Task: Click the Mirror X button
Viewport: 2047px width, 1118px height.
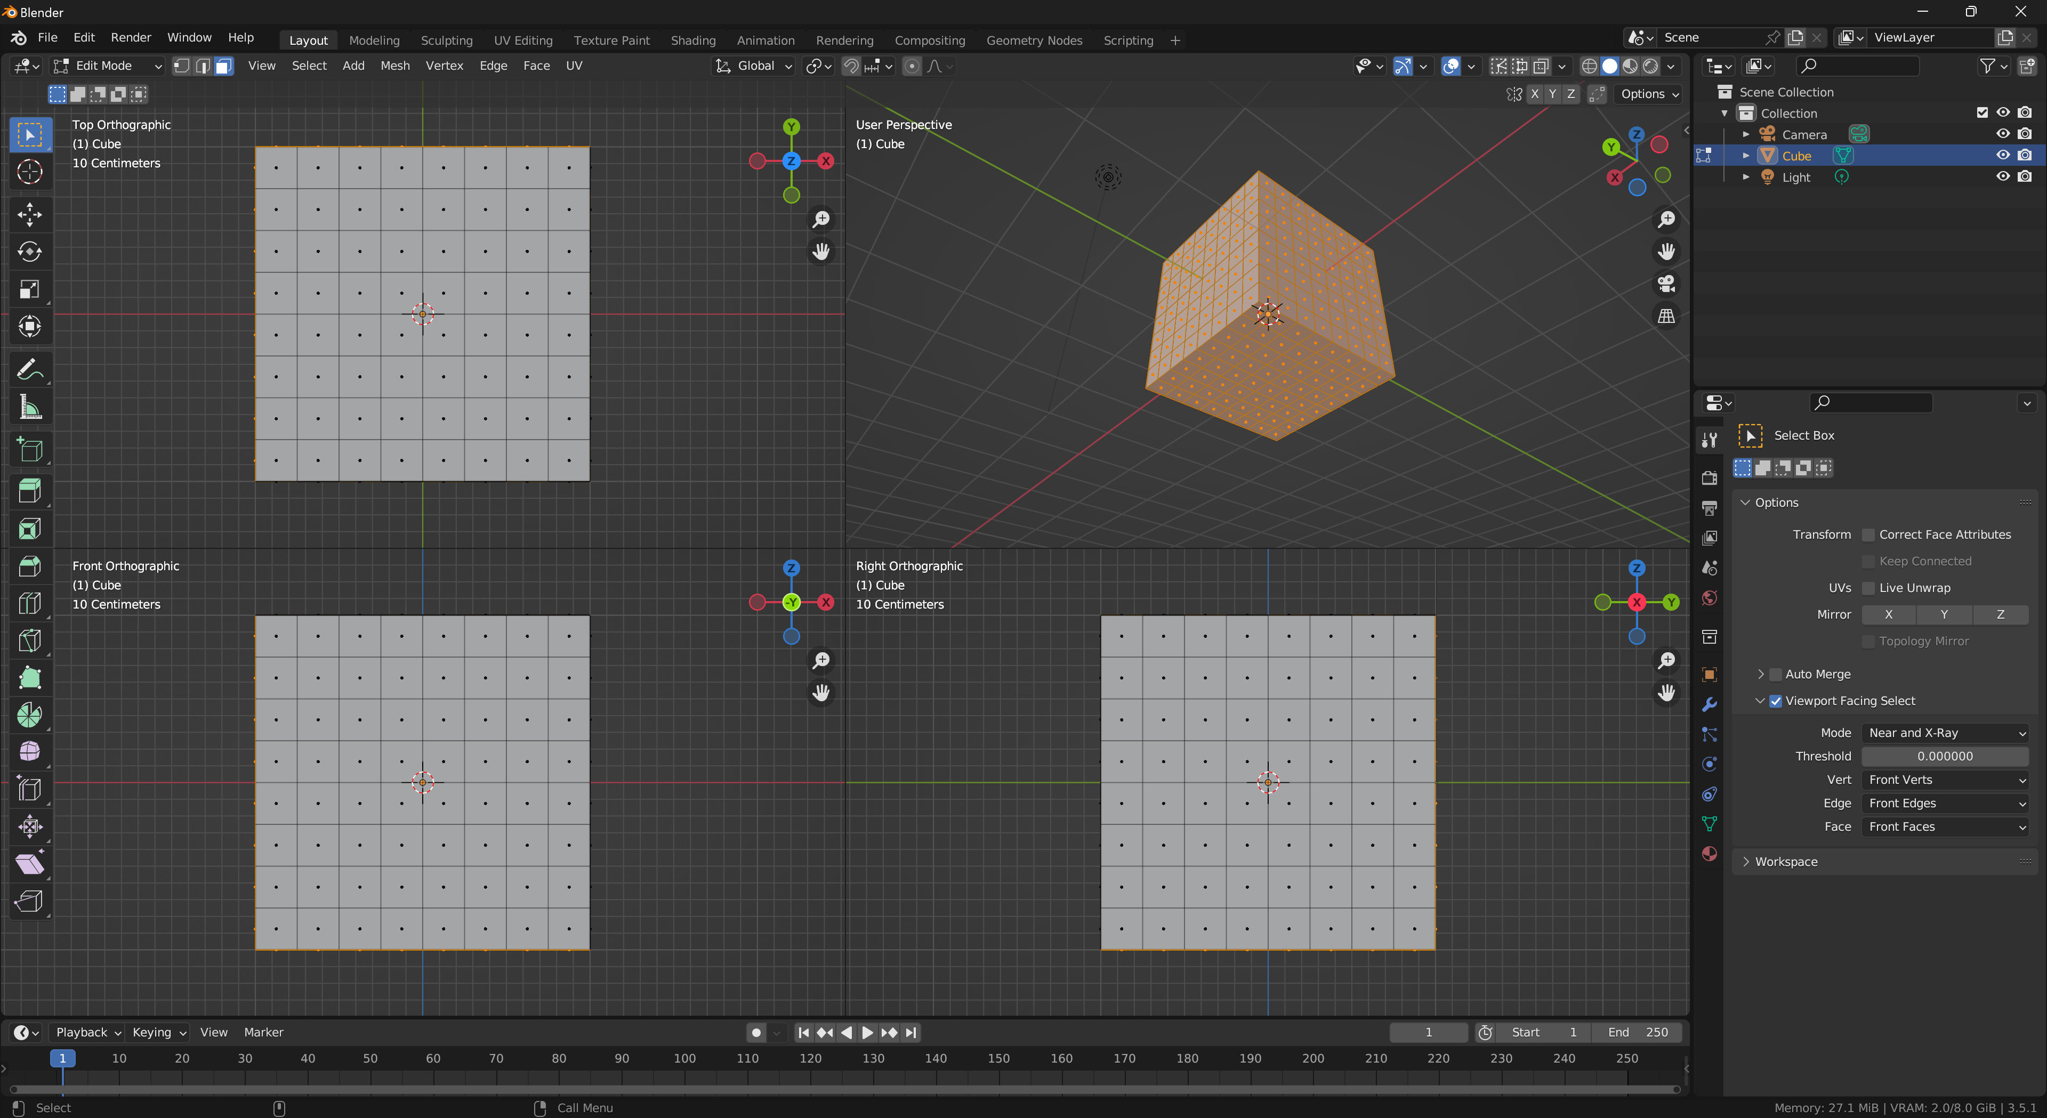Action: [1888, 614]
